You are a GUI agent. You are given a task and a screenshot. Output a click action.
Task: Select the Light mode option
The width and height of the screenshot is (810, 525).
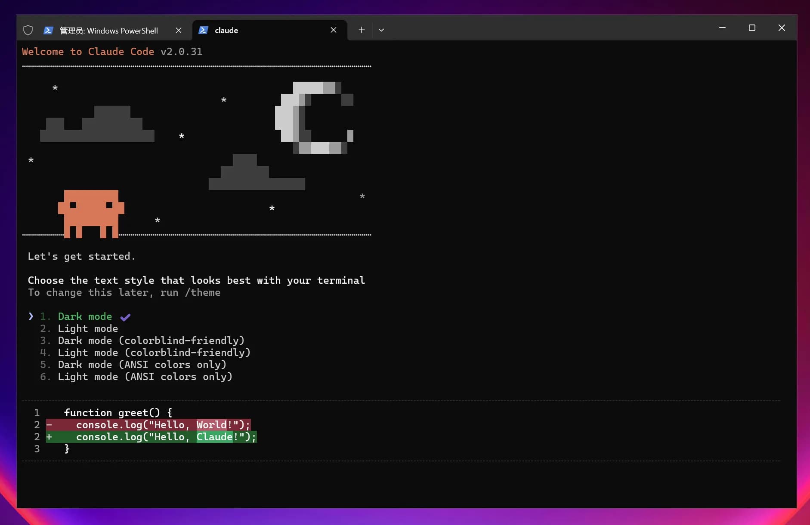pyautogui.click(x=88, y=329)
